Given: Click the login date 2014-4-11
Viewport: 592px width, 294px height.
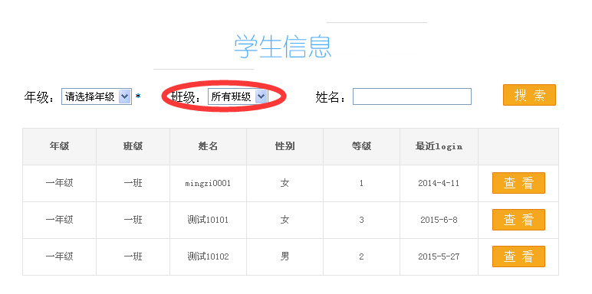Looking at the screenshot, I should [439, 183].
